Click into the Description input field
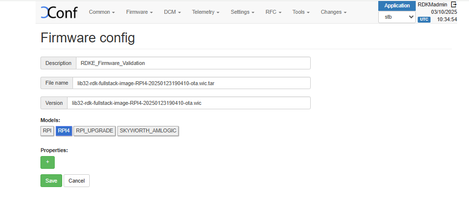The image size is (469, 222). (193, 63)
